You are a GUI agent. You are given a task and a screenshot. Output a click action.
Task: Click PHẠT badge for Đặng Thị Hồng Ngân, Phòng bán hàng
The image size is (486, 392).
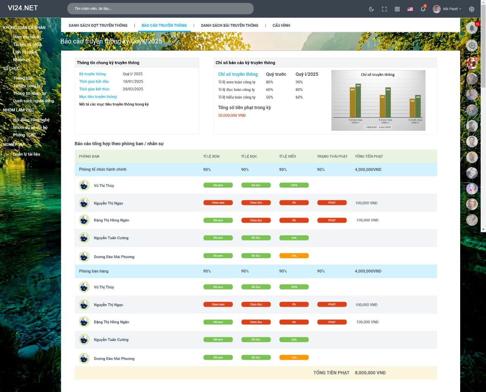(332, 322)
